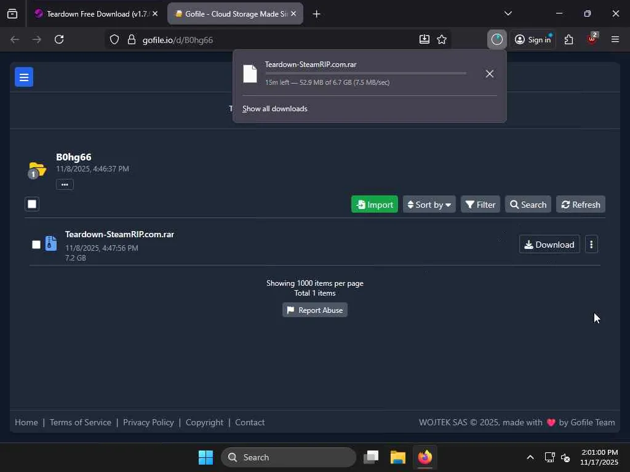
Task: Click the red uBlock extension icon
Action: tap(591, 39)
